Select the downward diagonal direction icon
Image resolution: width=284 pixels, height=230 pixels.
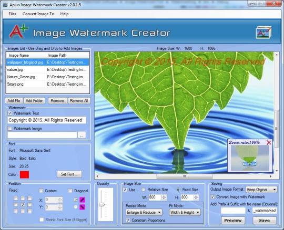[x=83, y=207]
